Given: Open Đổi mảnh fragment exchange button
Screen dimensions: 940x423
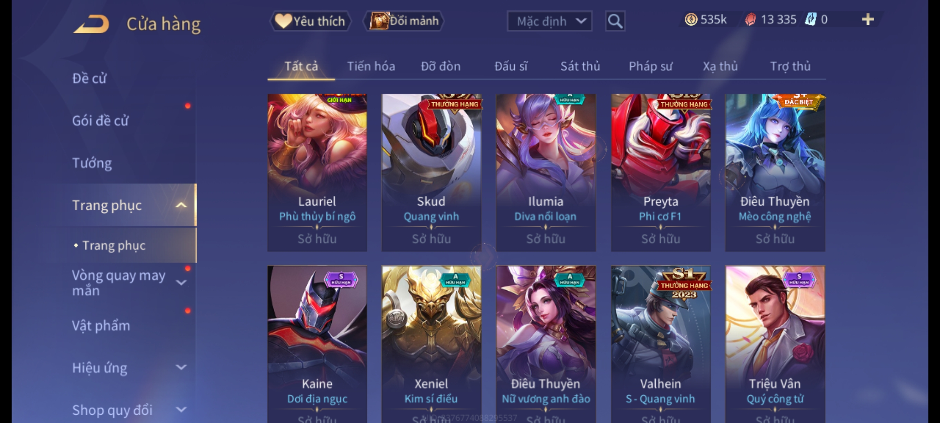Looking at the screenshot, I should pyautogui.click(x=404, y=21).
